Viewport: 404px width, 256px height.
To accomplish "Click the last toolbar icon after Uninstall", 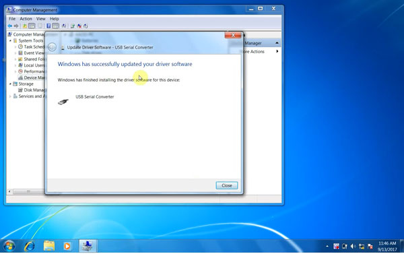I will point(86,26).
